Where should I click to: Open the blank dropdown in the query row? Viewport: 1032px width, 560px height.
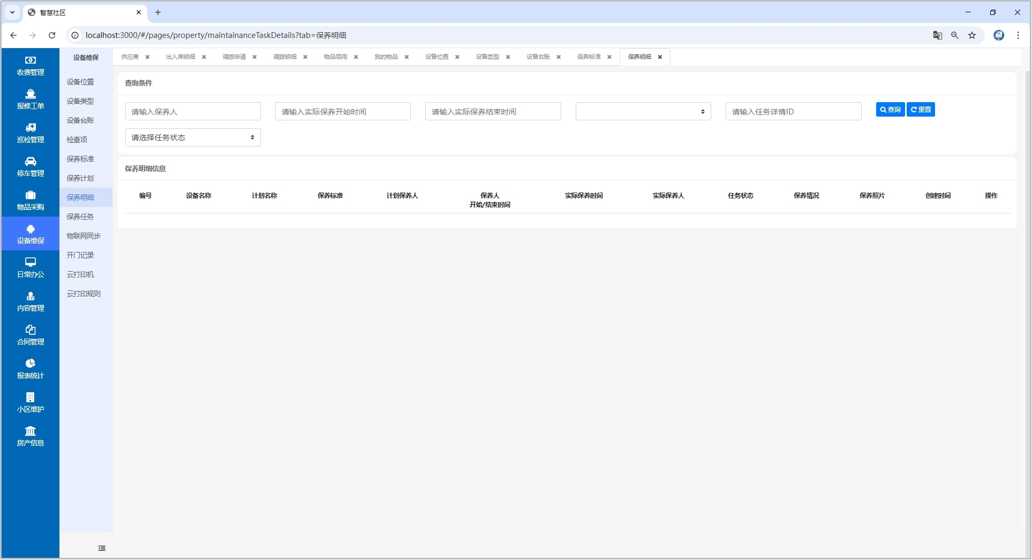643,112
